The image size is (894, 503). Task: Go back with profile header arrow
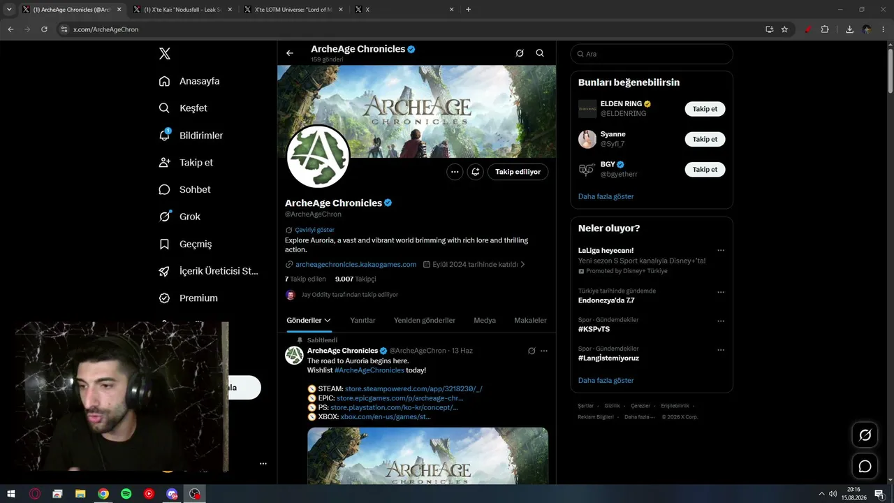click(290, 53)
